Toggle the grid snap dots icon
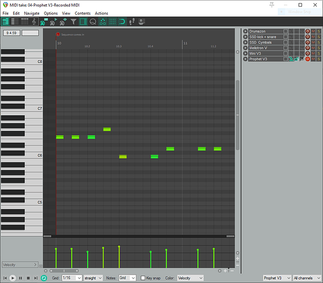Viewport: 323px width, 283px height. pos(112,22)
